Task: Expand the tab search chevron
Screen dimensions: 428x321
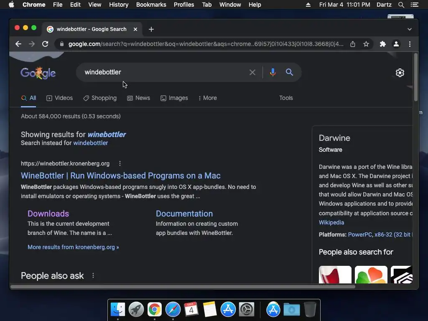Action: [x=410, y=29]
